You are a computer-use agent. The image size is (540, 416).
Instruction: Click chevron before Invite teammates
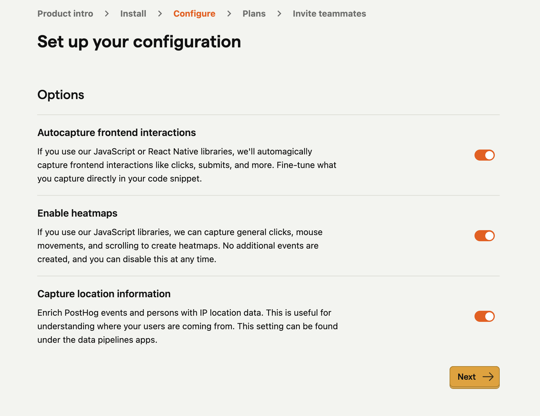[x=279, y=14]
